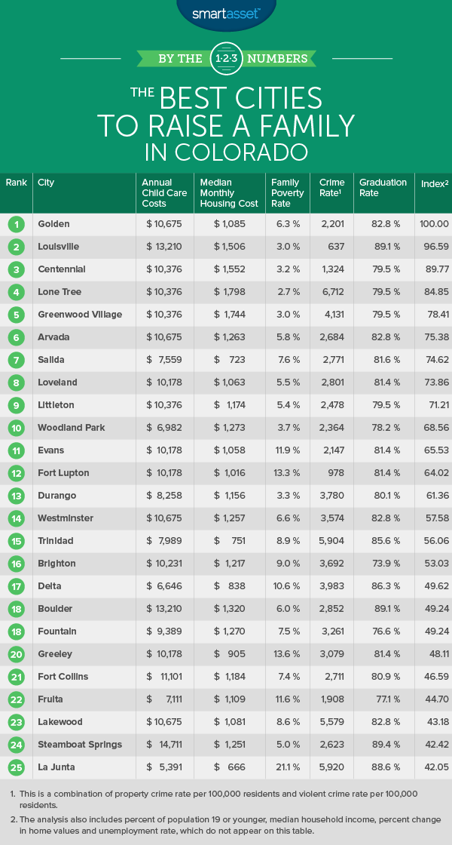Screen dimensions: 452x845
Task: Click Golden's 100.00 index value
Action: (433, 224)
